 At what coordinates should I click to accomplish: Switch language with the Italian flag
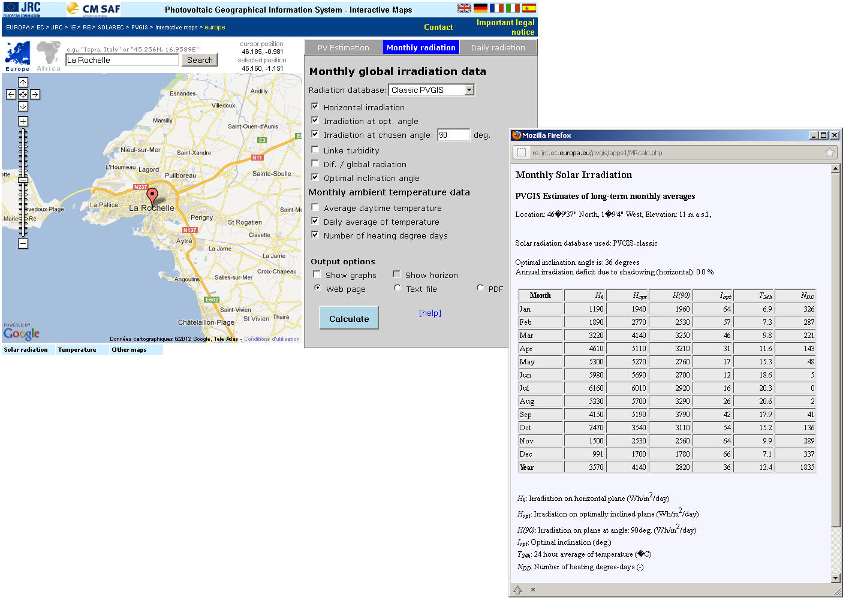click(x=513, y=8)
